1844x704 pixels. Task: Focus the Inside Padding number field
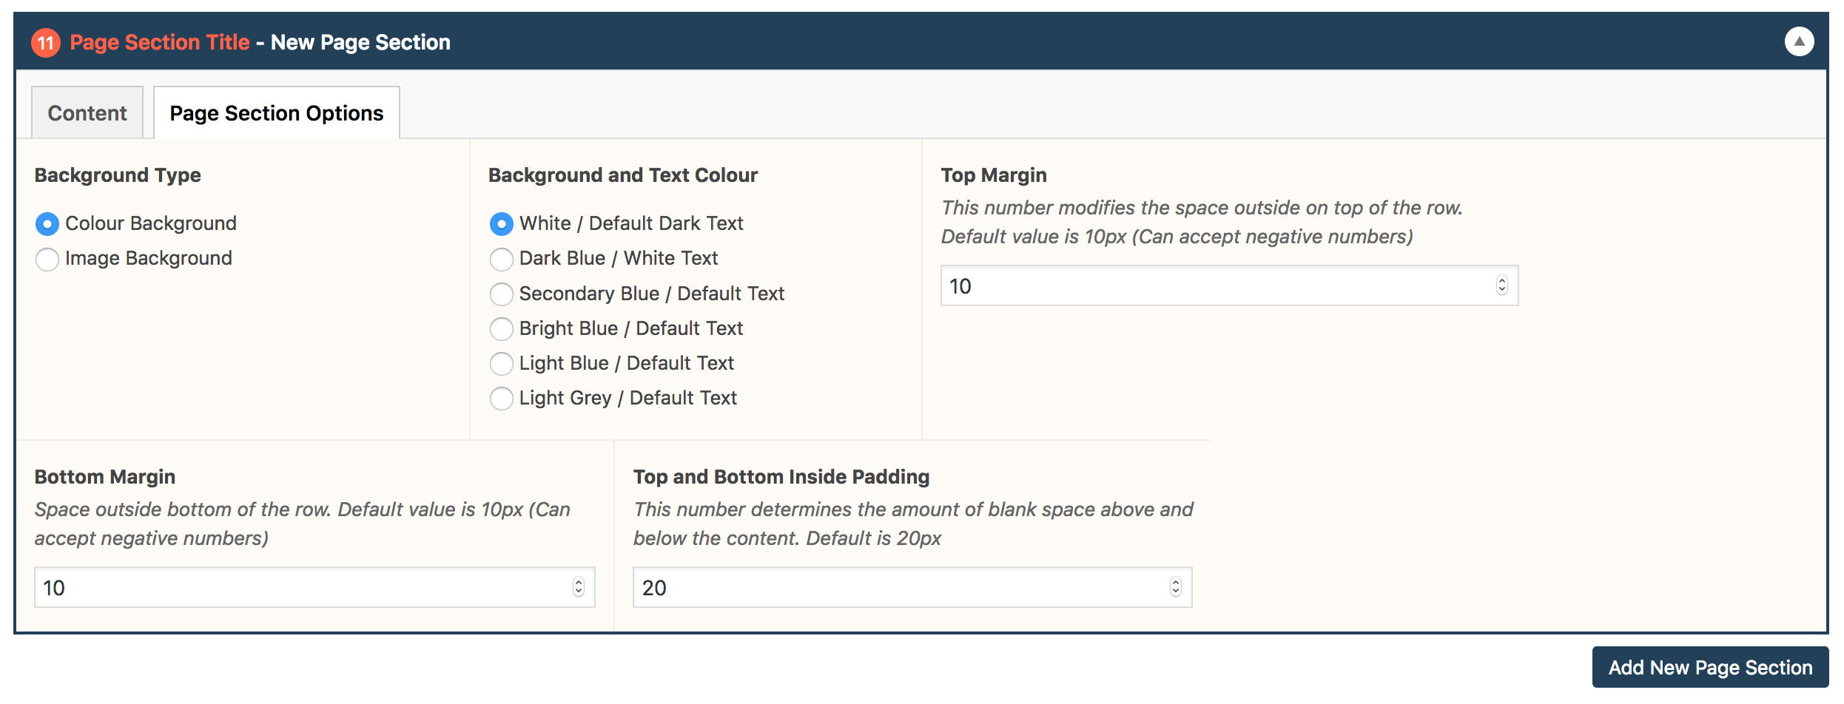coord(912,587)
